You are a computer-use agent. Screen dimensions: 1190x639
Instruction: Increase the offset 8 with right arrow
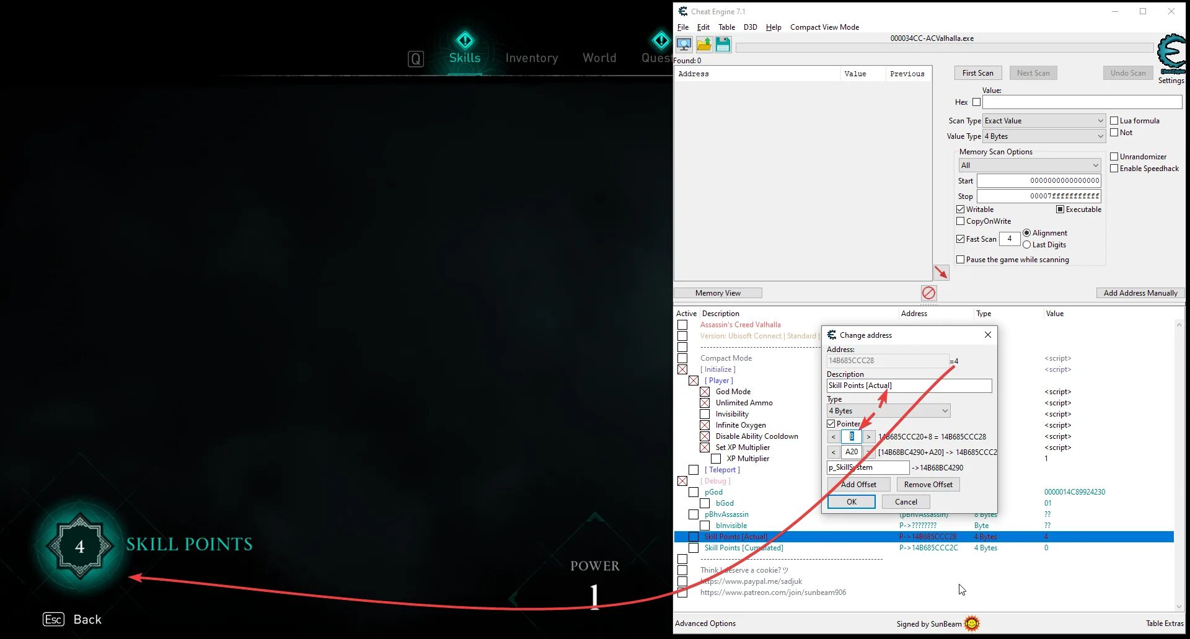point(869,437)
